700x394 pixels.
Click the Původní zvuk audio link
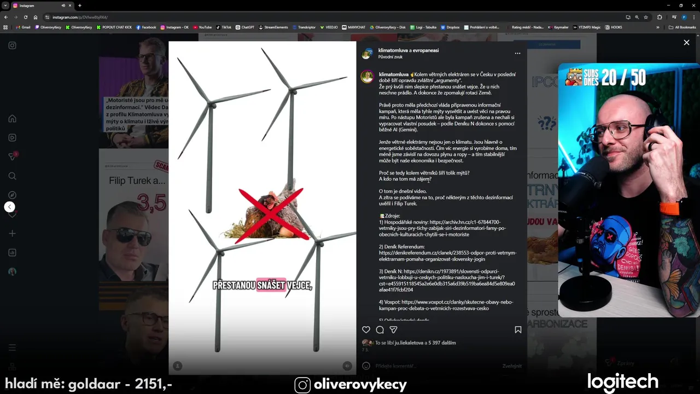[x=390, y=57]
